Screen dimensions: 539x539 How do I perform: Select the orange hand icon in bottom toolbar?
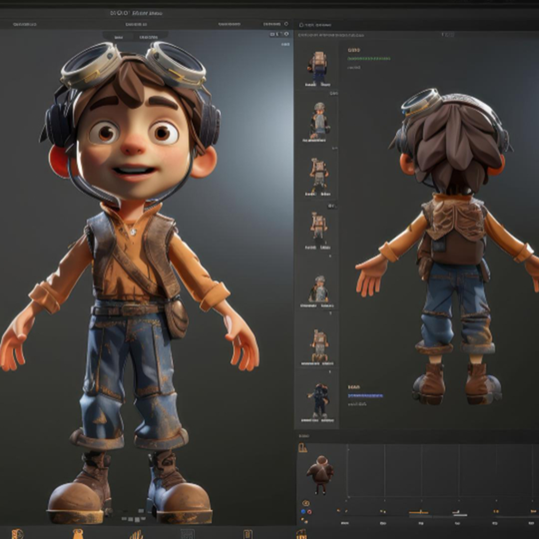(x=136, y=534)
